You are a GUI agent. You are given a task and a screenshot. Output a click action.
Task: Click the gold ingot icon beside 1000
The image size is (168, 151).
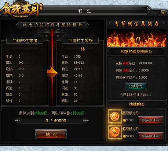(125, 120)
